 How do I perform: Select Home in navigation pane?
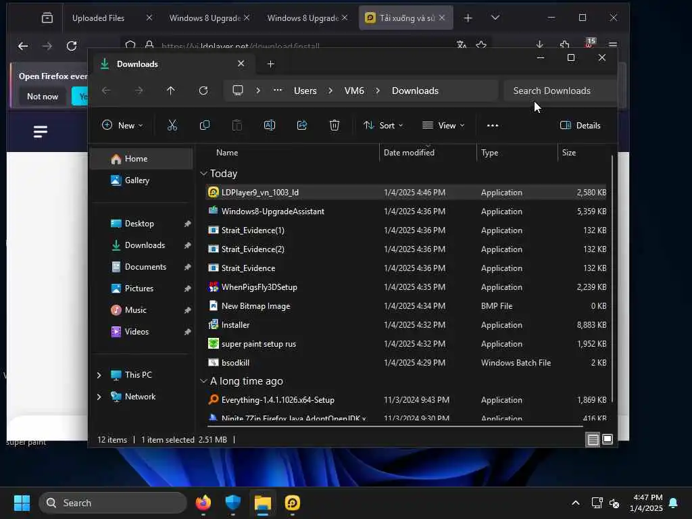pos(141,159)
